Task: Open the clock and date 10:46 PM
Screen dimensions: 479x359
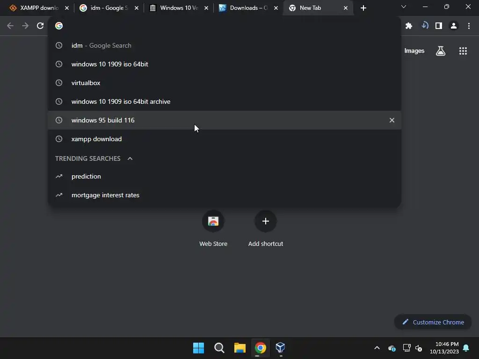Action: point(444,348)
